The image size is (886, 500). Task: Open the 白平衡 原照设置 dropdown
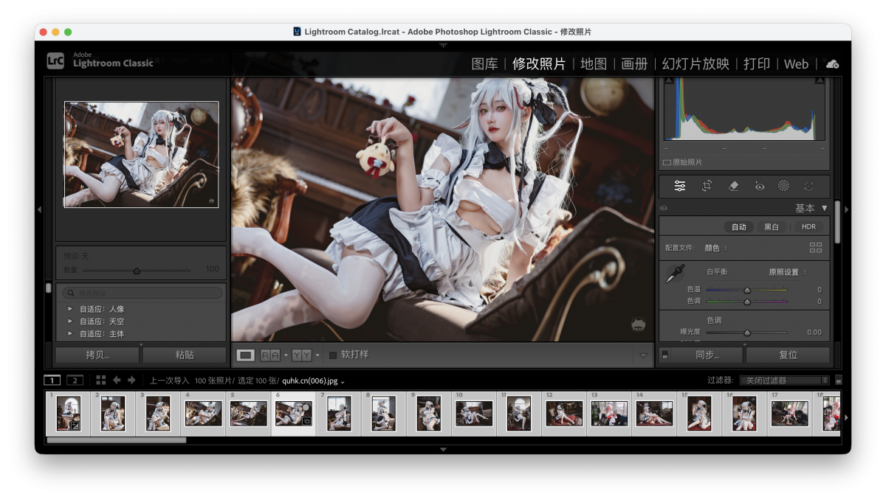point(787,272)
